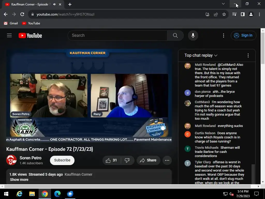Open a new browser tab
Image resolution: width=265 pixels, height=199 pixels.
(70, 4)
